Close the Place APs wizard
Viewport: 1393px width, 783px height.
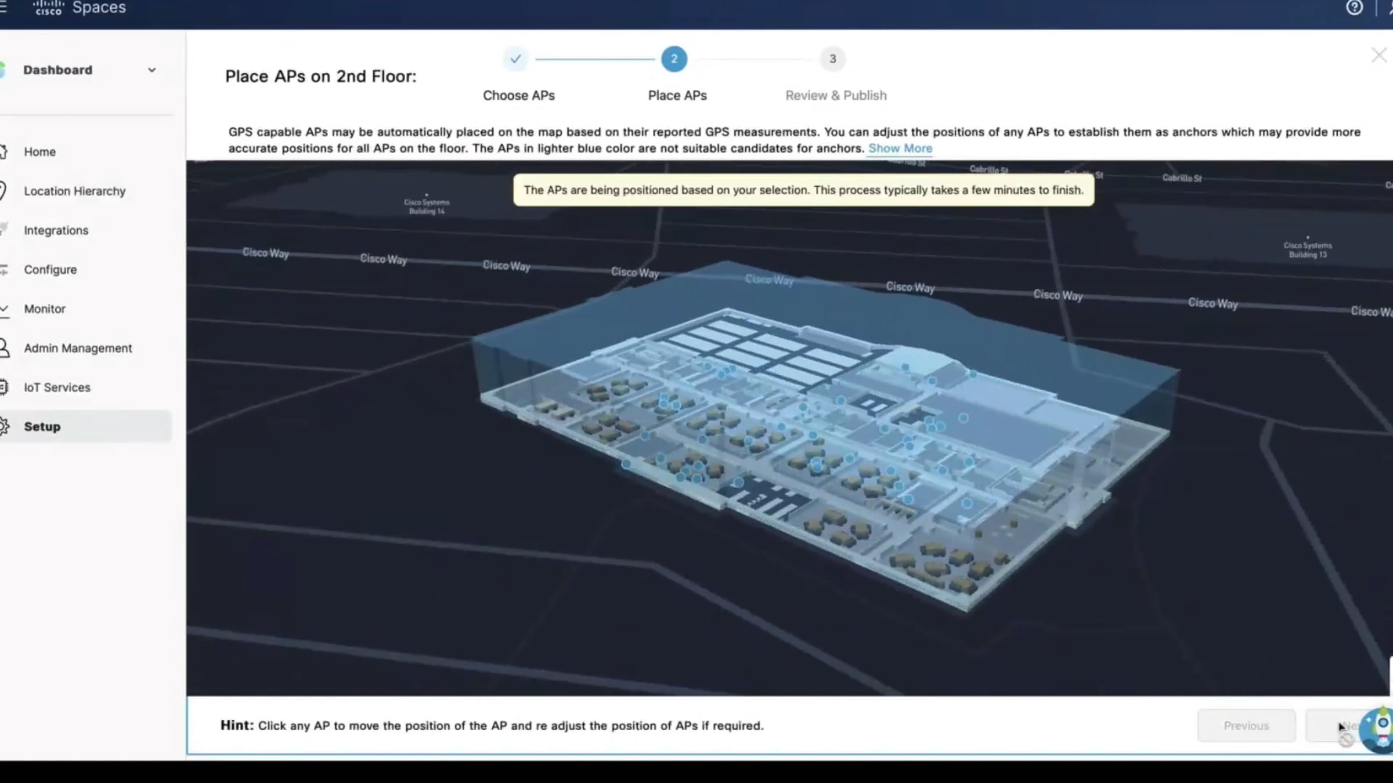click(1379, 56)
